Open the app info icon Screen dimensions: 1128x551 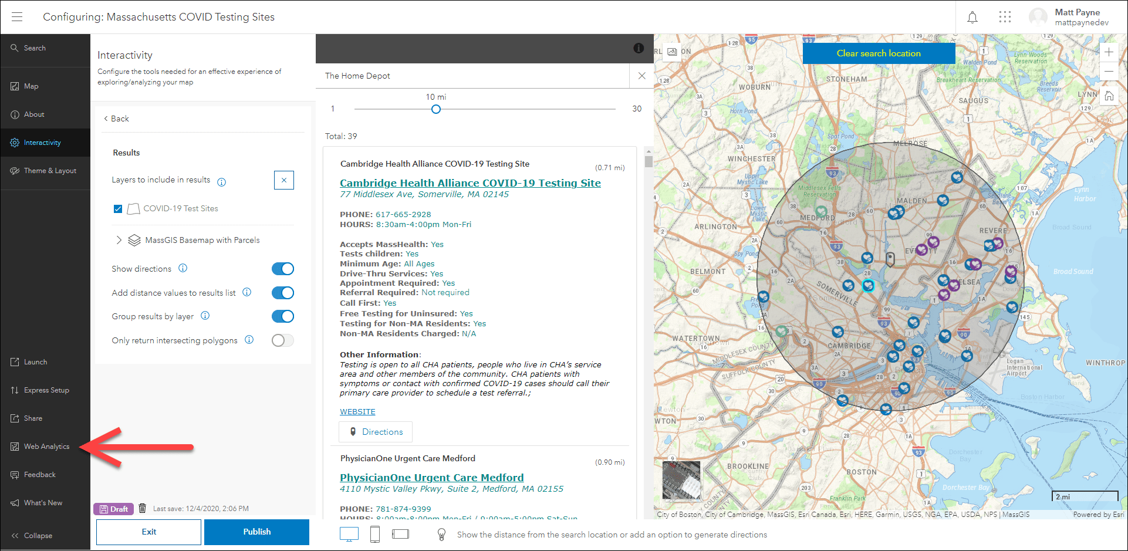639,48
